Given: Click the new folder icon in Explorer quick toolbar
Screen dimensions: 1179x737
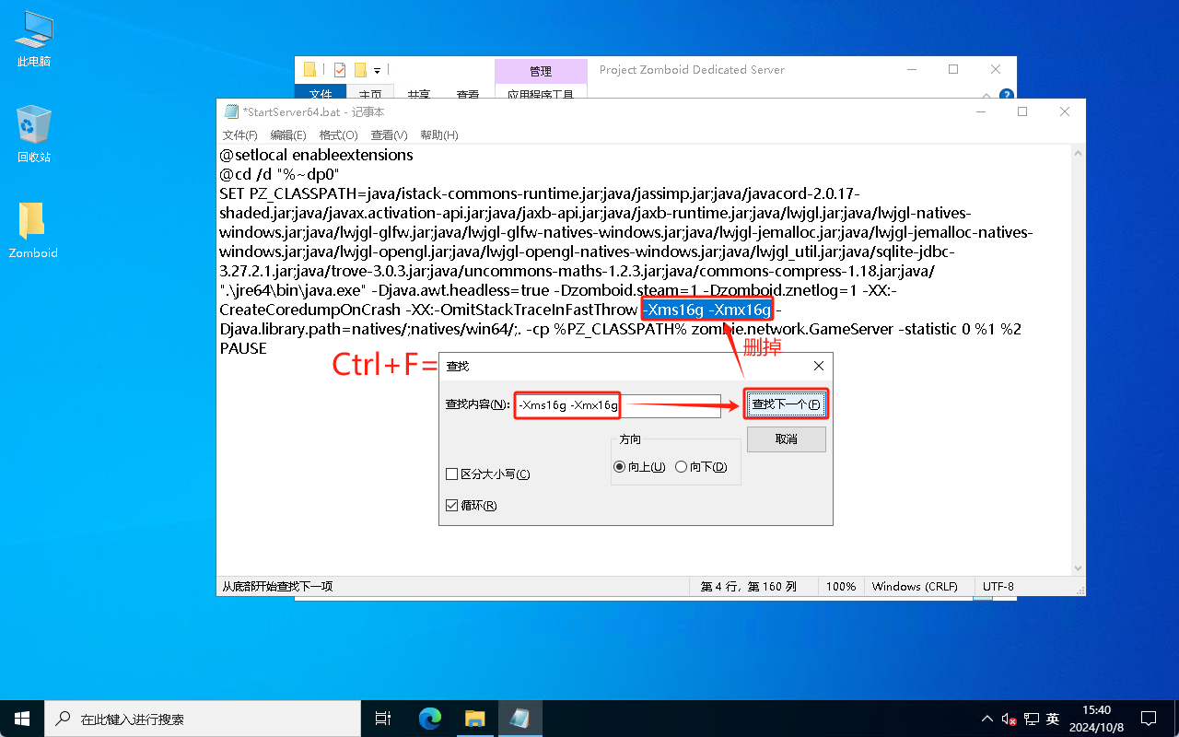Looking at the screenshot, I should coord(361,69).
